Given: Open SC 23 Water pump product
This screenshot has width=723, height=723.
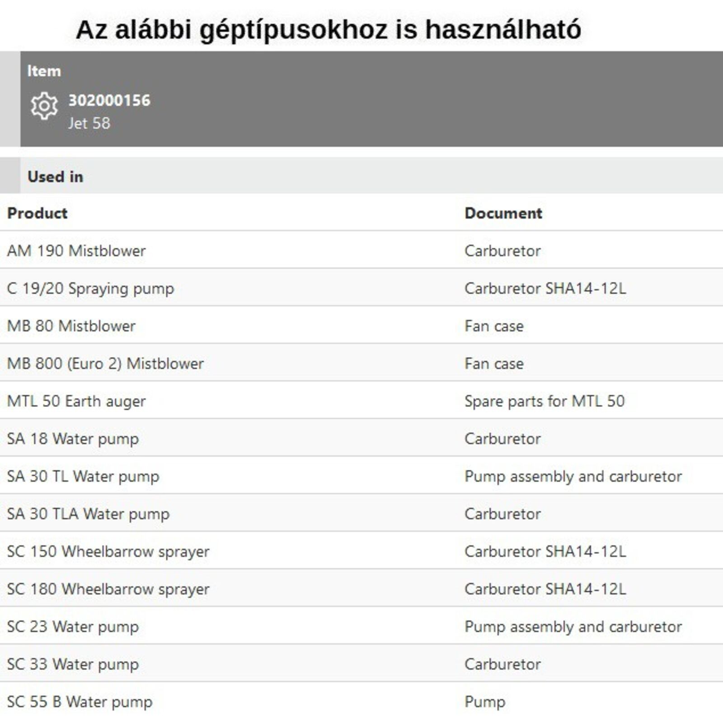Looking at the screenshot, I should pos(73,627).
